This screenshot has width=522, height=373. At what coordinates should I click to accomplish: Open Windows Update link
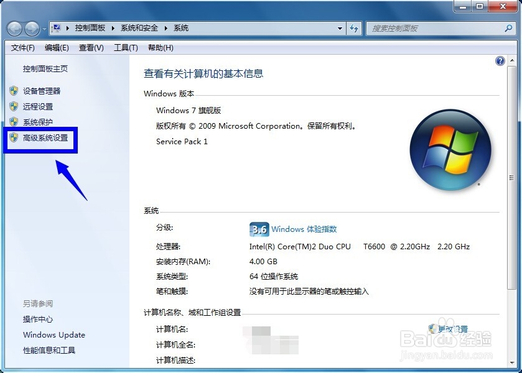(54, 334)
